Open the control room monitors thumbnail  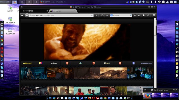click(140, 73)
